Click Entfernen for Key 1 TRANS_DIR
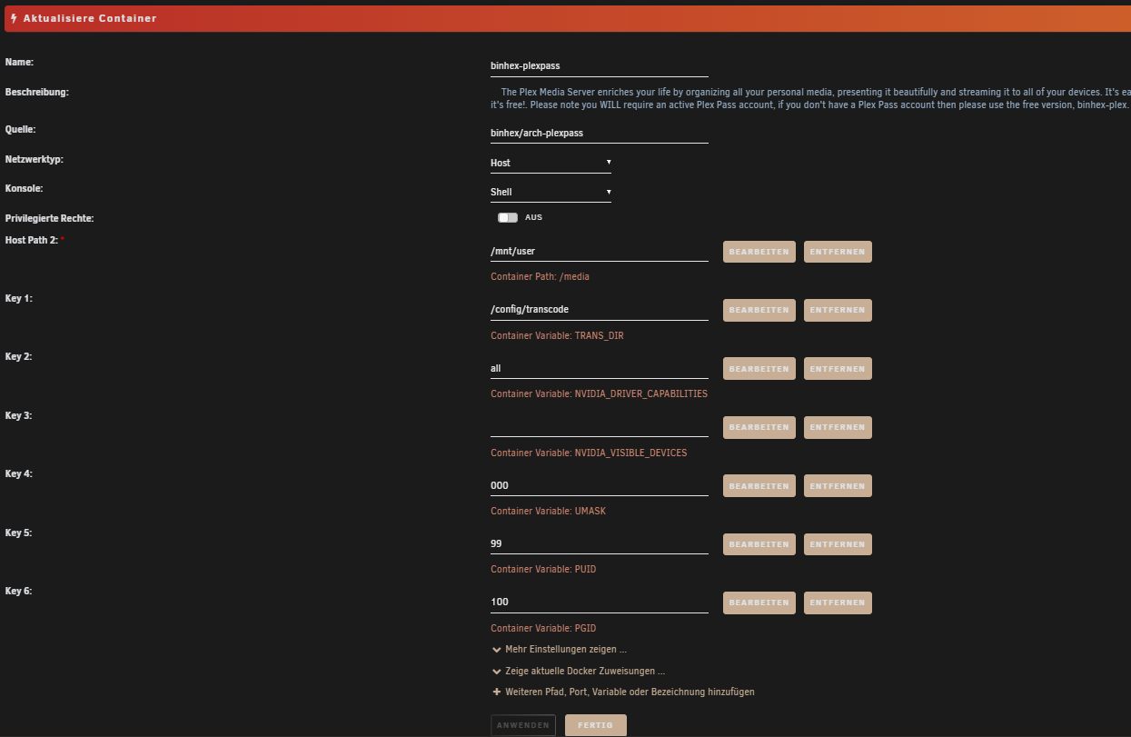Screen dimensions: 1131x737 coord(838,310)
